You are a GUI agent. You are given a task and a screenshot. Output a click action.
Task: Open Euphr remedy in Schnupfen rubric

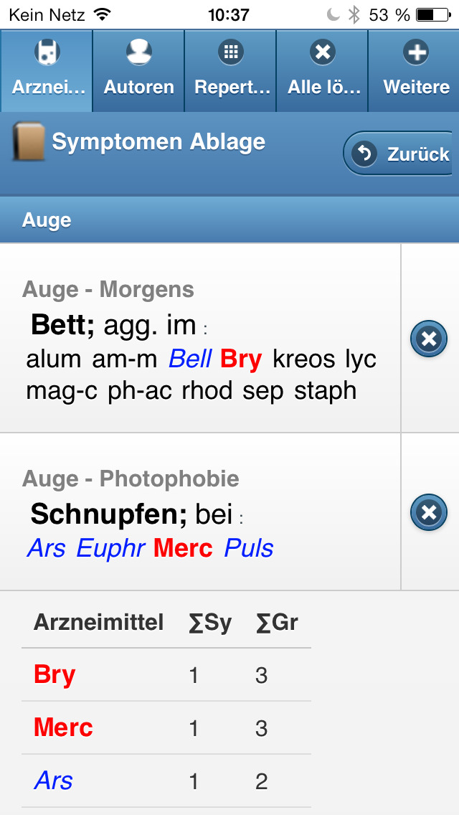pyautogui.click(x=110, y=548)
